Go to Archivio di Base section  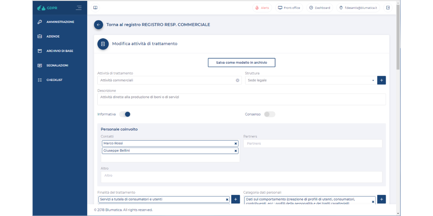point(60,51)
